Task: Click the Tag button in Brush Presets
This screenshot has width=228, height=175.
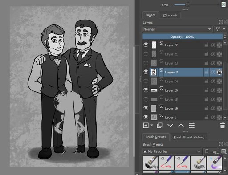Action: pyautogui.click(x=211, y=151)
